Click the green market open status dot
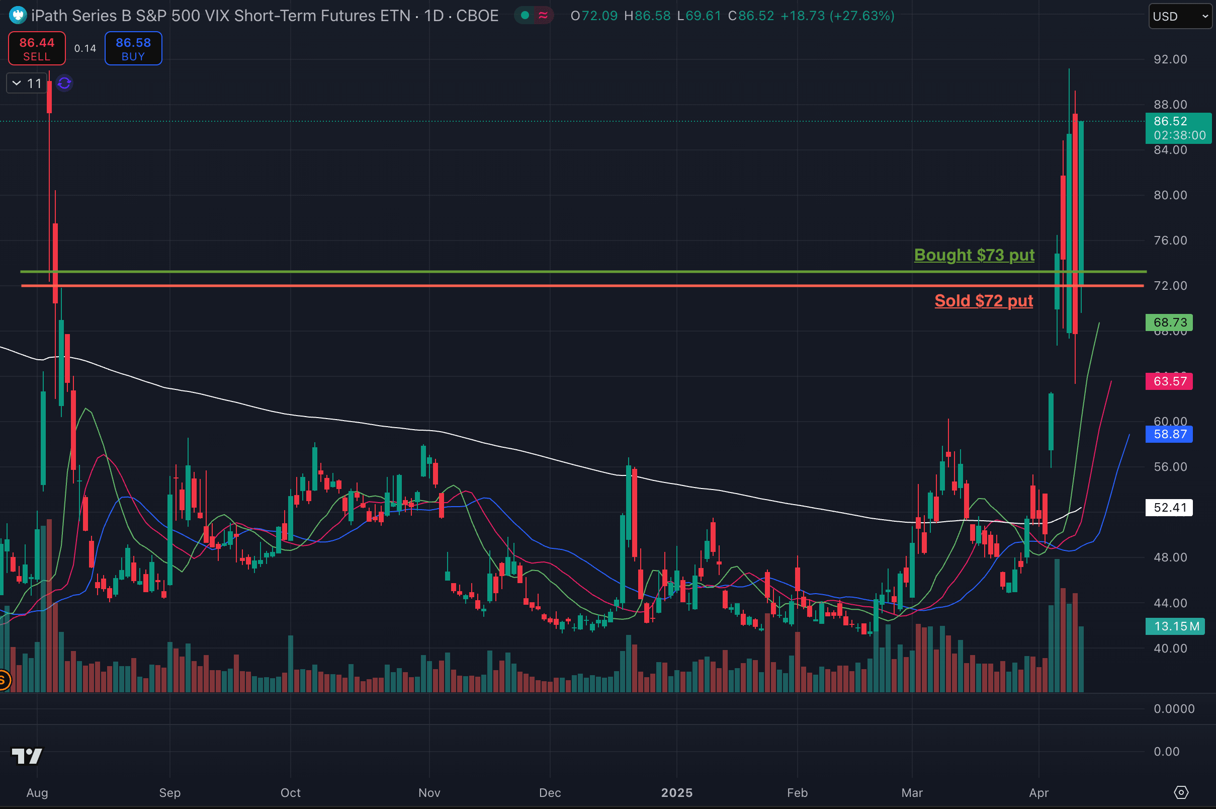The image size is (1216, 809). pyautogui.click(x=525, y=16)
